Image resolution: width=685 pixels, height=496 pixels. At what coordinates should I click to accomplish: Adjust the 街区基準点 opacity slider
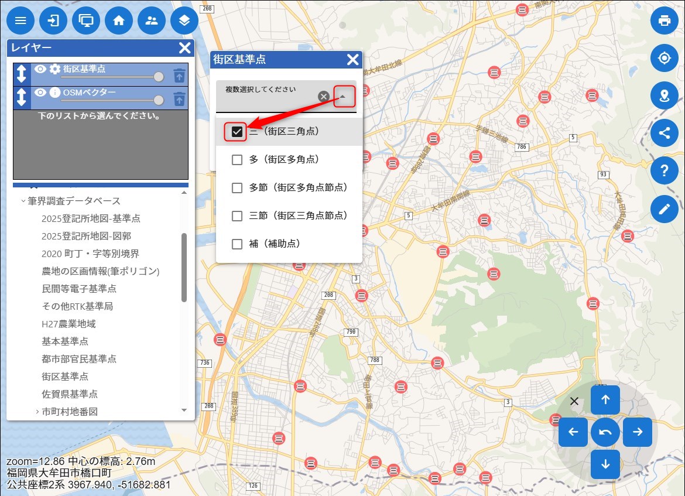(158, 77)
